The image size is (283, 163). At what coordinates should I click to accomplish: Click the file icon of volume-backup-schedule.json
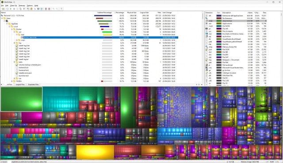tap(17, 65)
